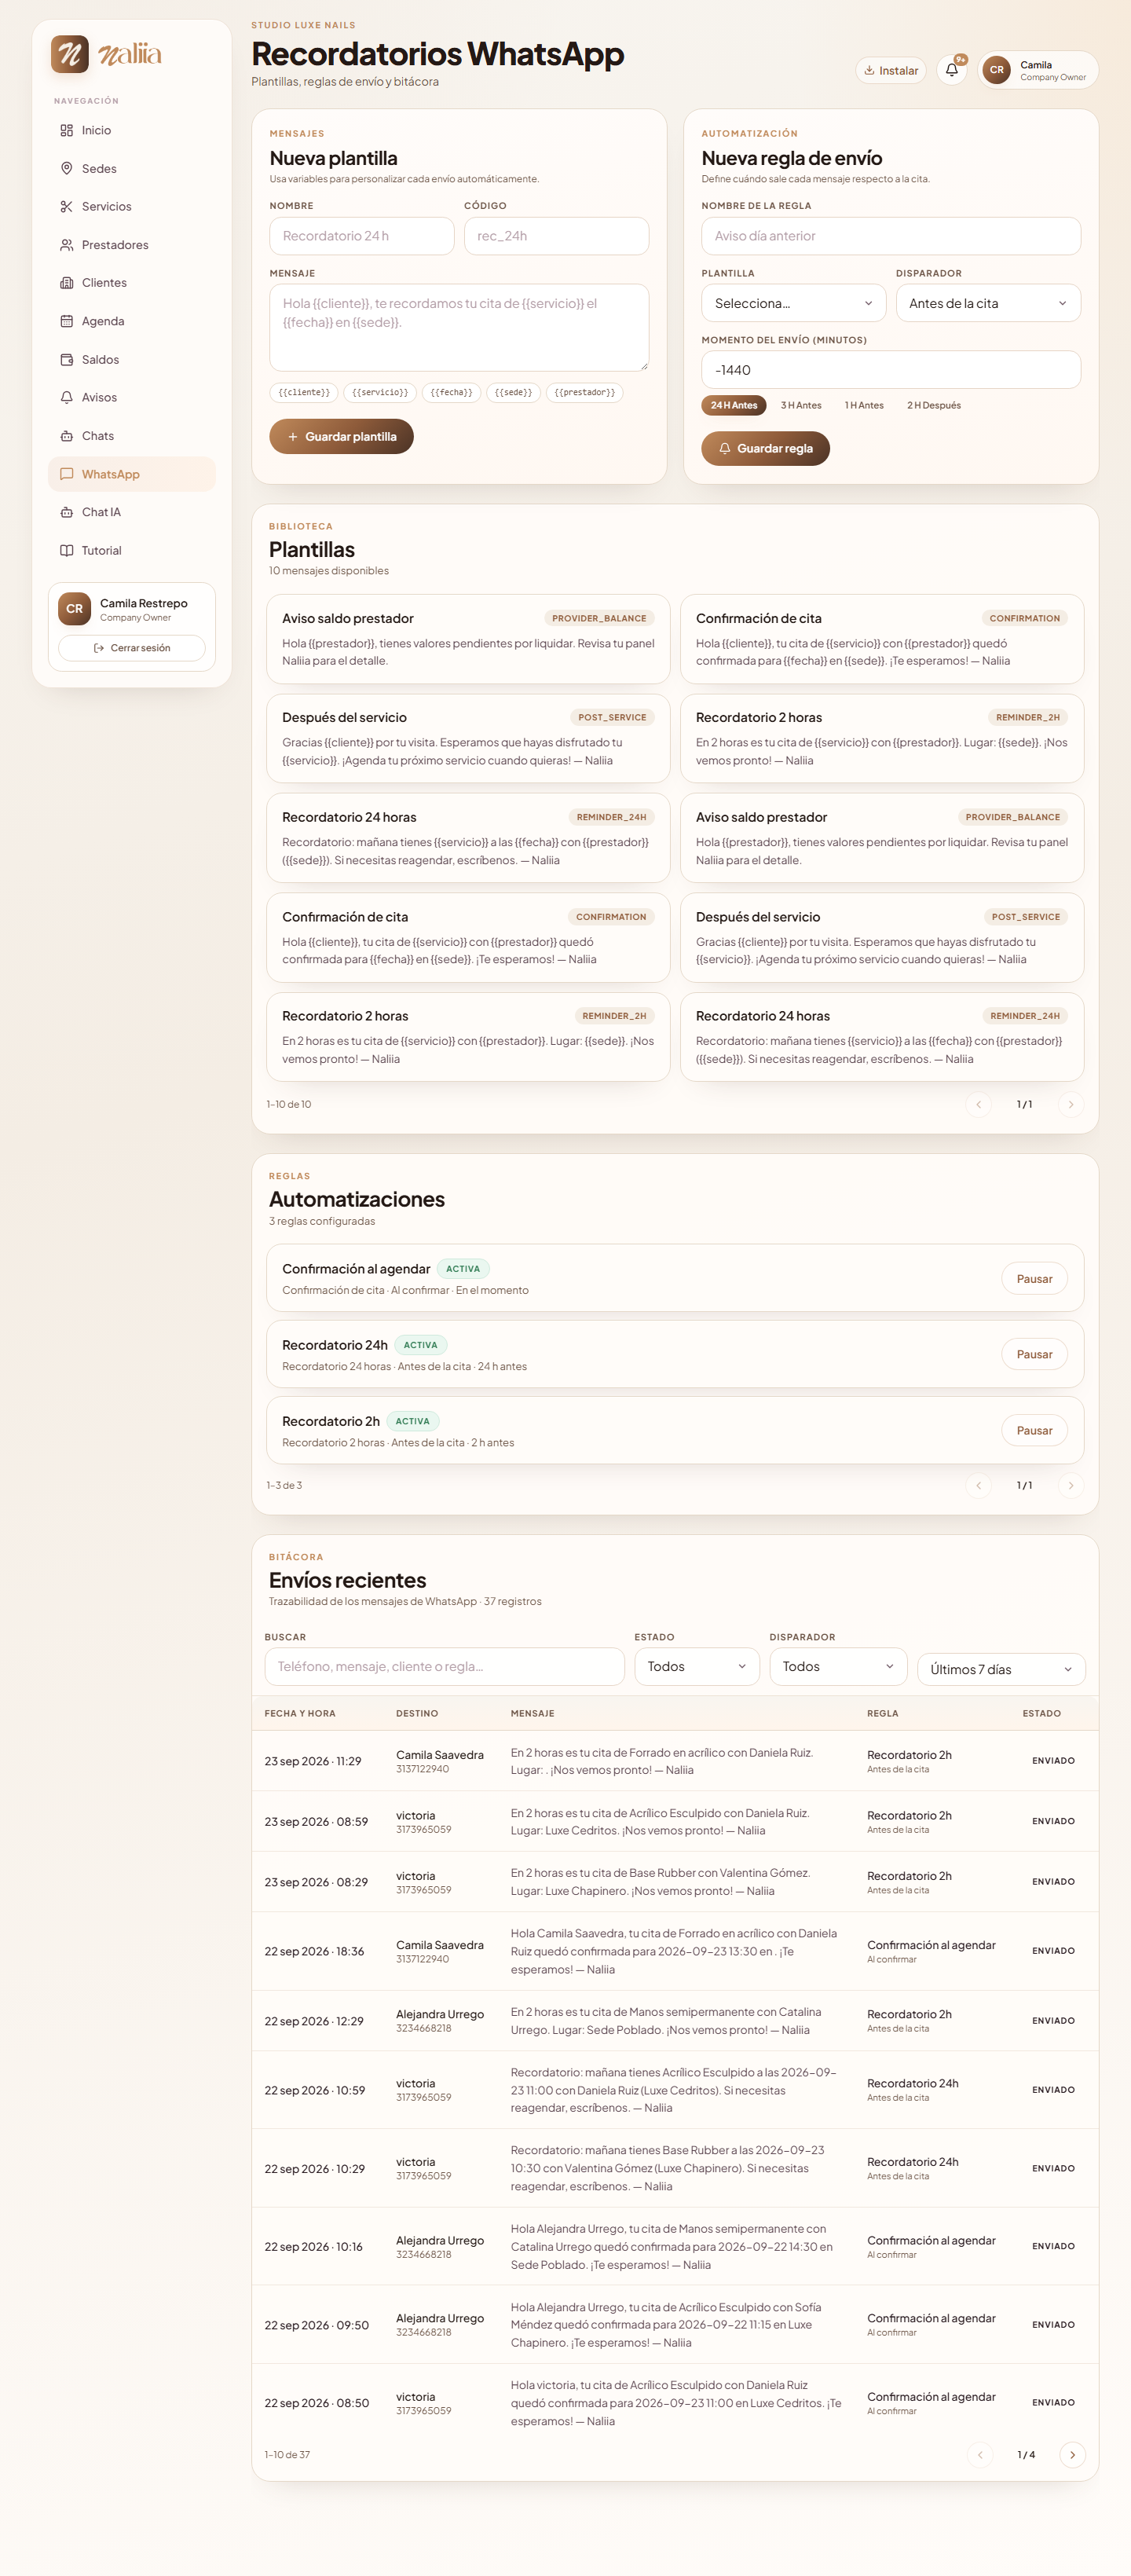Click the Saldos wallet icon
The height and width of the screenshot is (2576, 1131).
(67, 359)
